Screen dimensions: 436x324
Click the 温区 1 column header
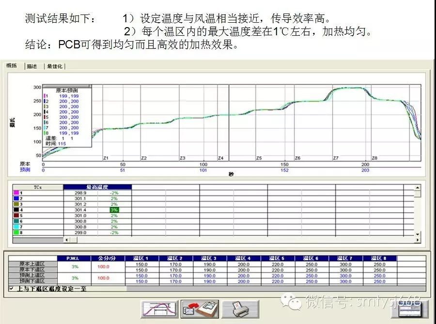pos(141,258)
